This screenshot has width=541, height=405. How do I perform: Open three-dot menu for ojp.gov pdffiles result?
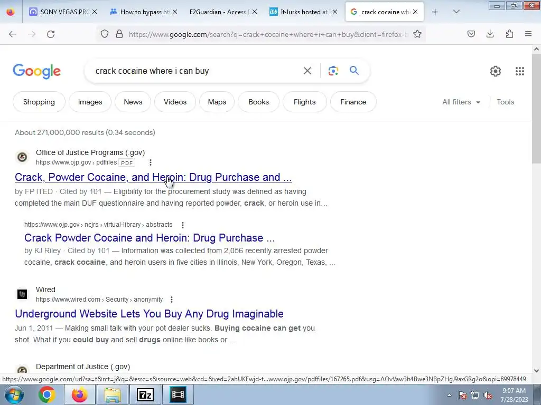click(x=151, y=162)
